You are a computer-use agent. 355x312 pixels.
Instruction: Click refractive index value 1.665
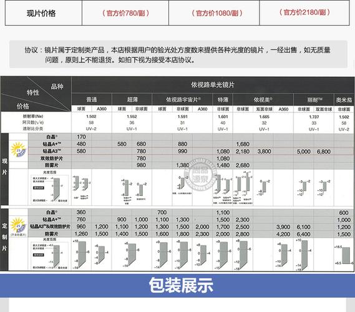pyautogui.click(x=264, y=117)
